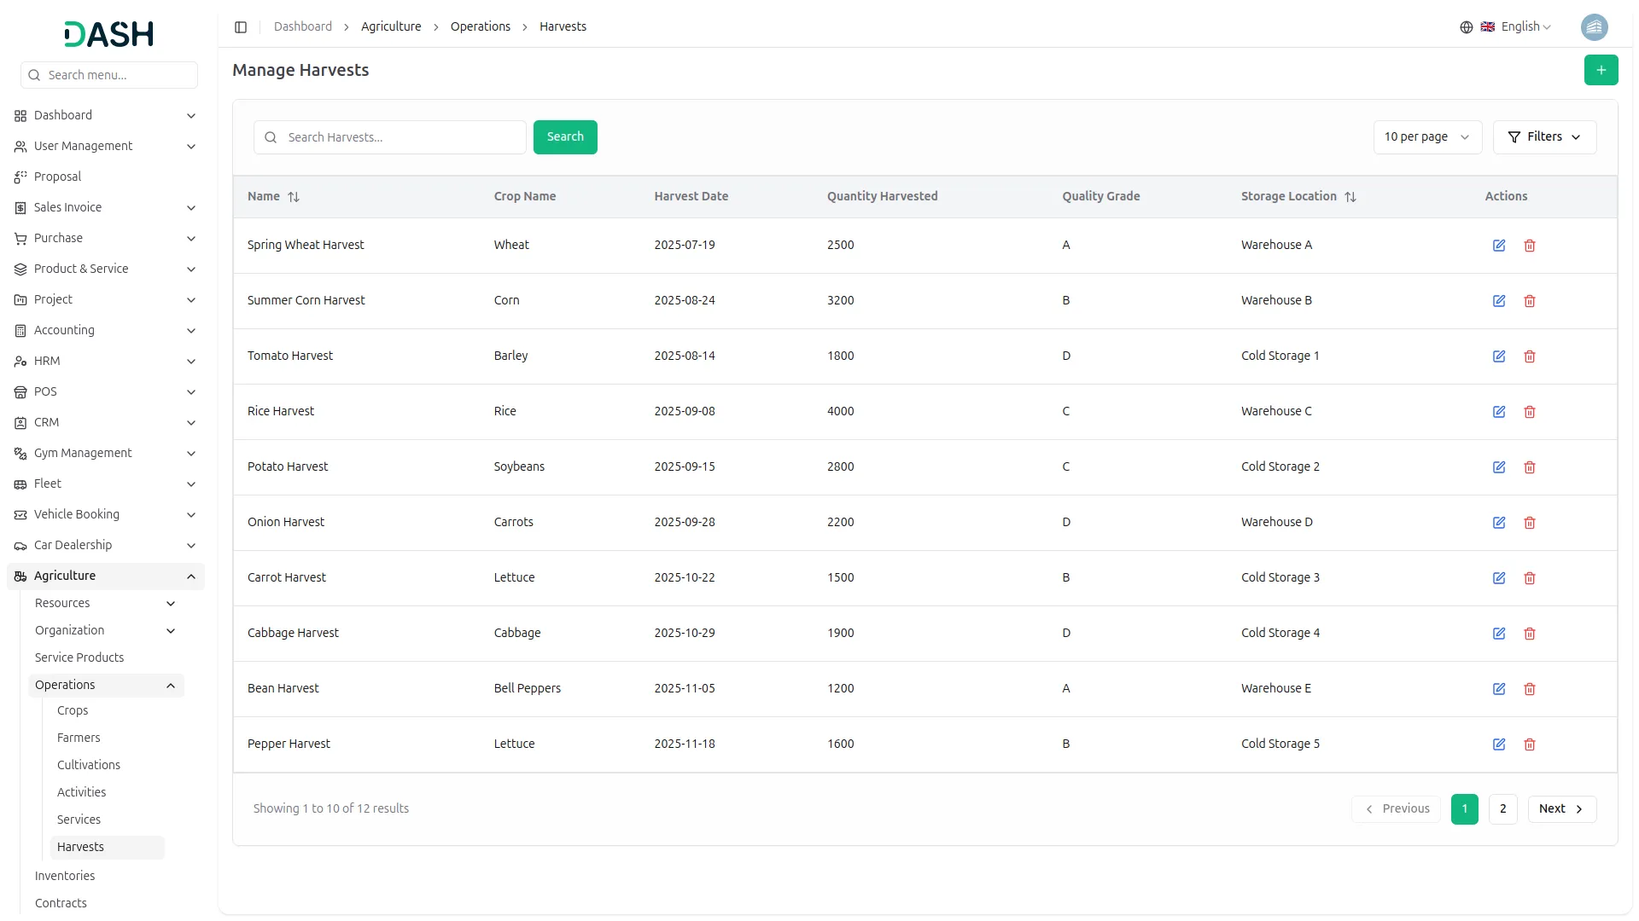Image resolution: width=1639 pixels, height=921 pixels.
Task: Click the Agriculture breadcrumb link
Action: click(x=391, y=27)
